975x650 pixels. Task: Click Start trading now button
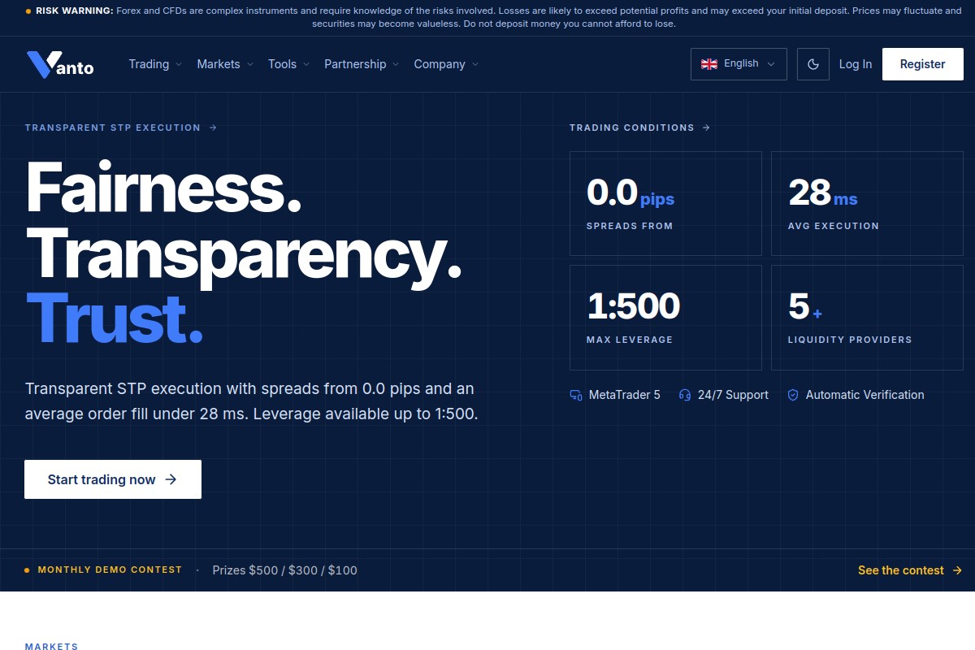[113, 479]
